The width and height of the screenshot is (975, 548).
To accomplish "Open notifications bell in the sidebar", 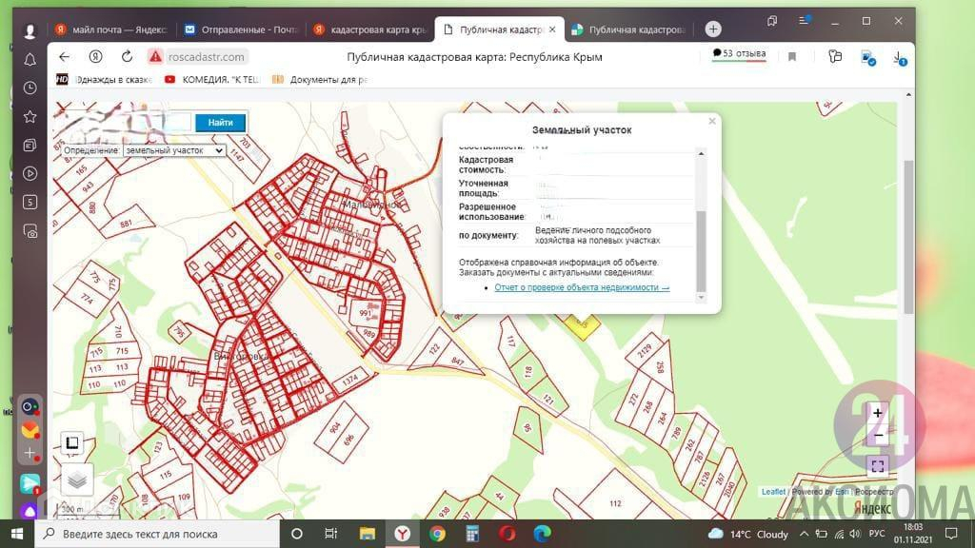I will (30, 59).
